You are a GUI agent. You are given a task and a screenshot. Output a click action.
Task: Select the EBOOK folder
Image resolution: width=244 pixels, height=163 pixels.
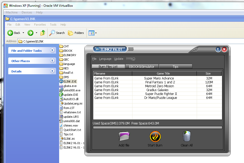pos(66,51)
